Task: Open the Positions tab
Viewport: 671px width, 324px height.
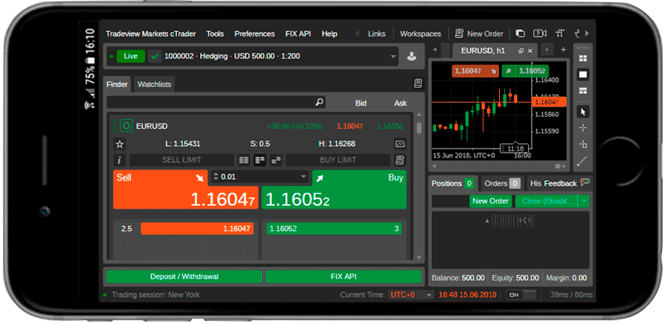Action: click(453, 183)
